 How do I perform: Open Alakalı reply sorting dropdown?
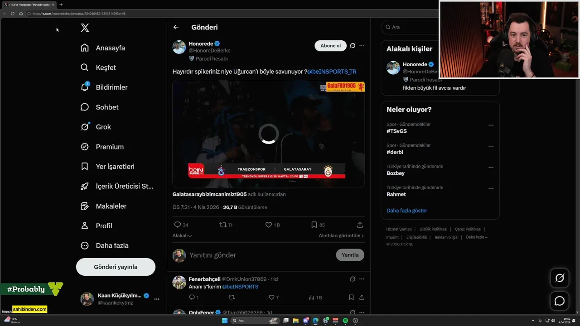(182, 236)
